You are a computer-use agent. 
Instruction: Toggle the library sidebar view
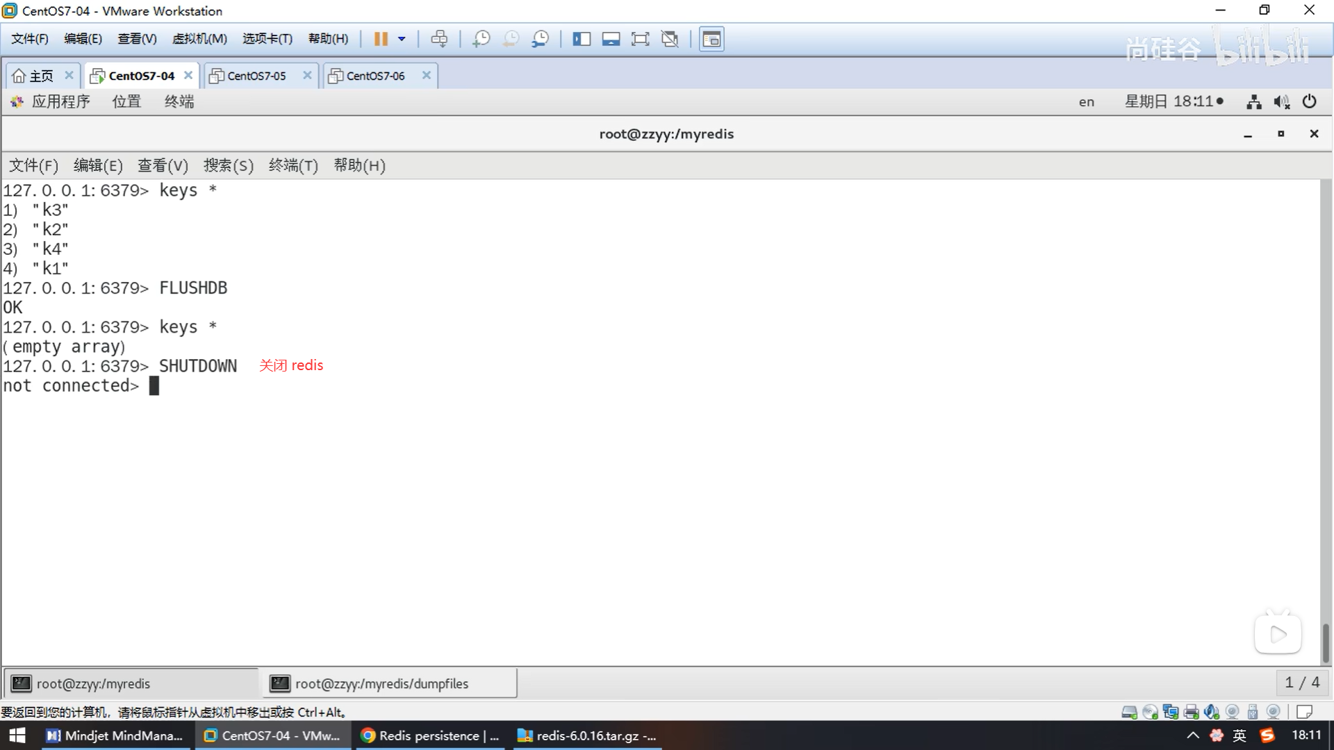(582, 39)
